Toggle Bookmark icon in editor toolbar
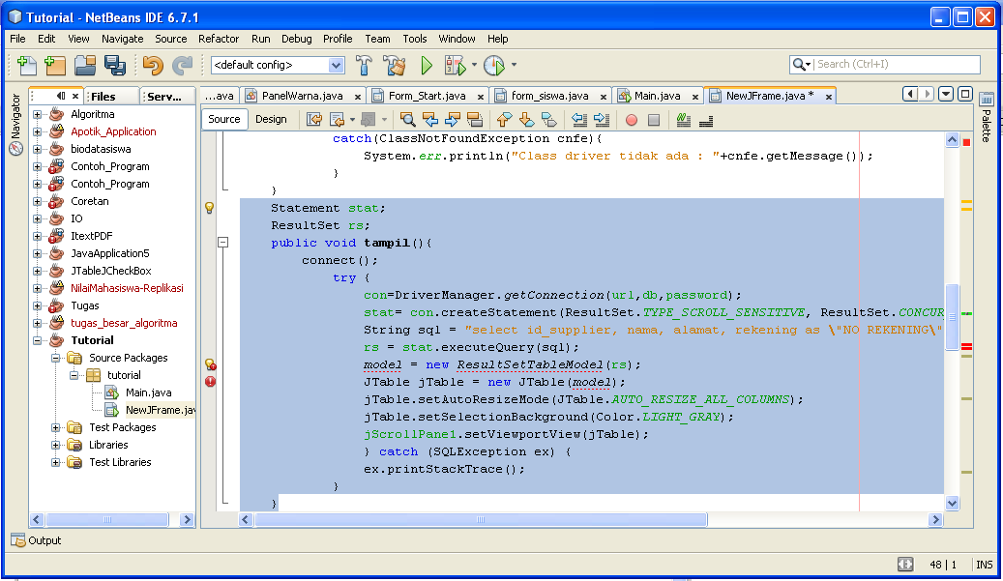Image resolution: width=1003 pixels, height=581 pixels. [548, 120]
